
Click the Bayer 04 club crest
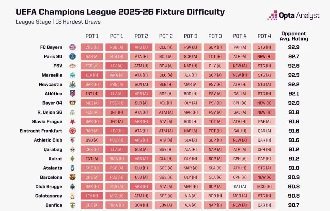click(72, 103)
